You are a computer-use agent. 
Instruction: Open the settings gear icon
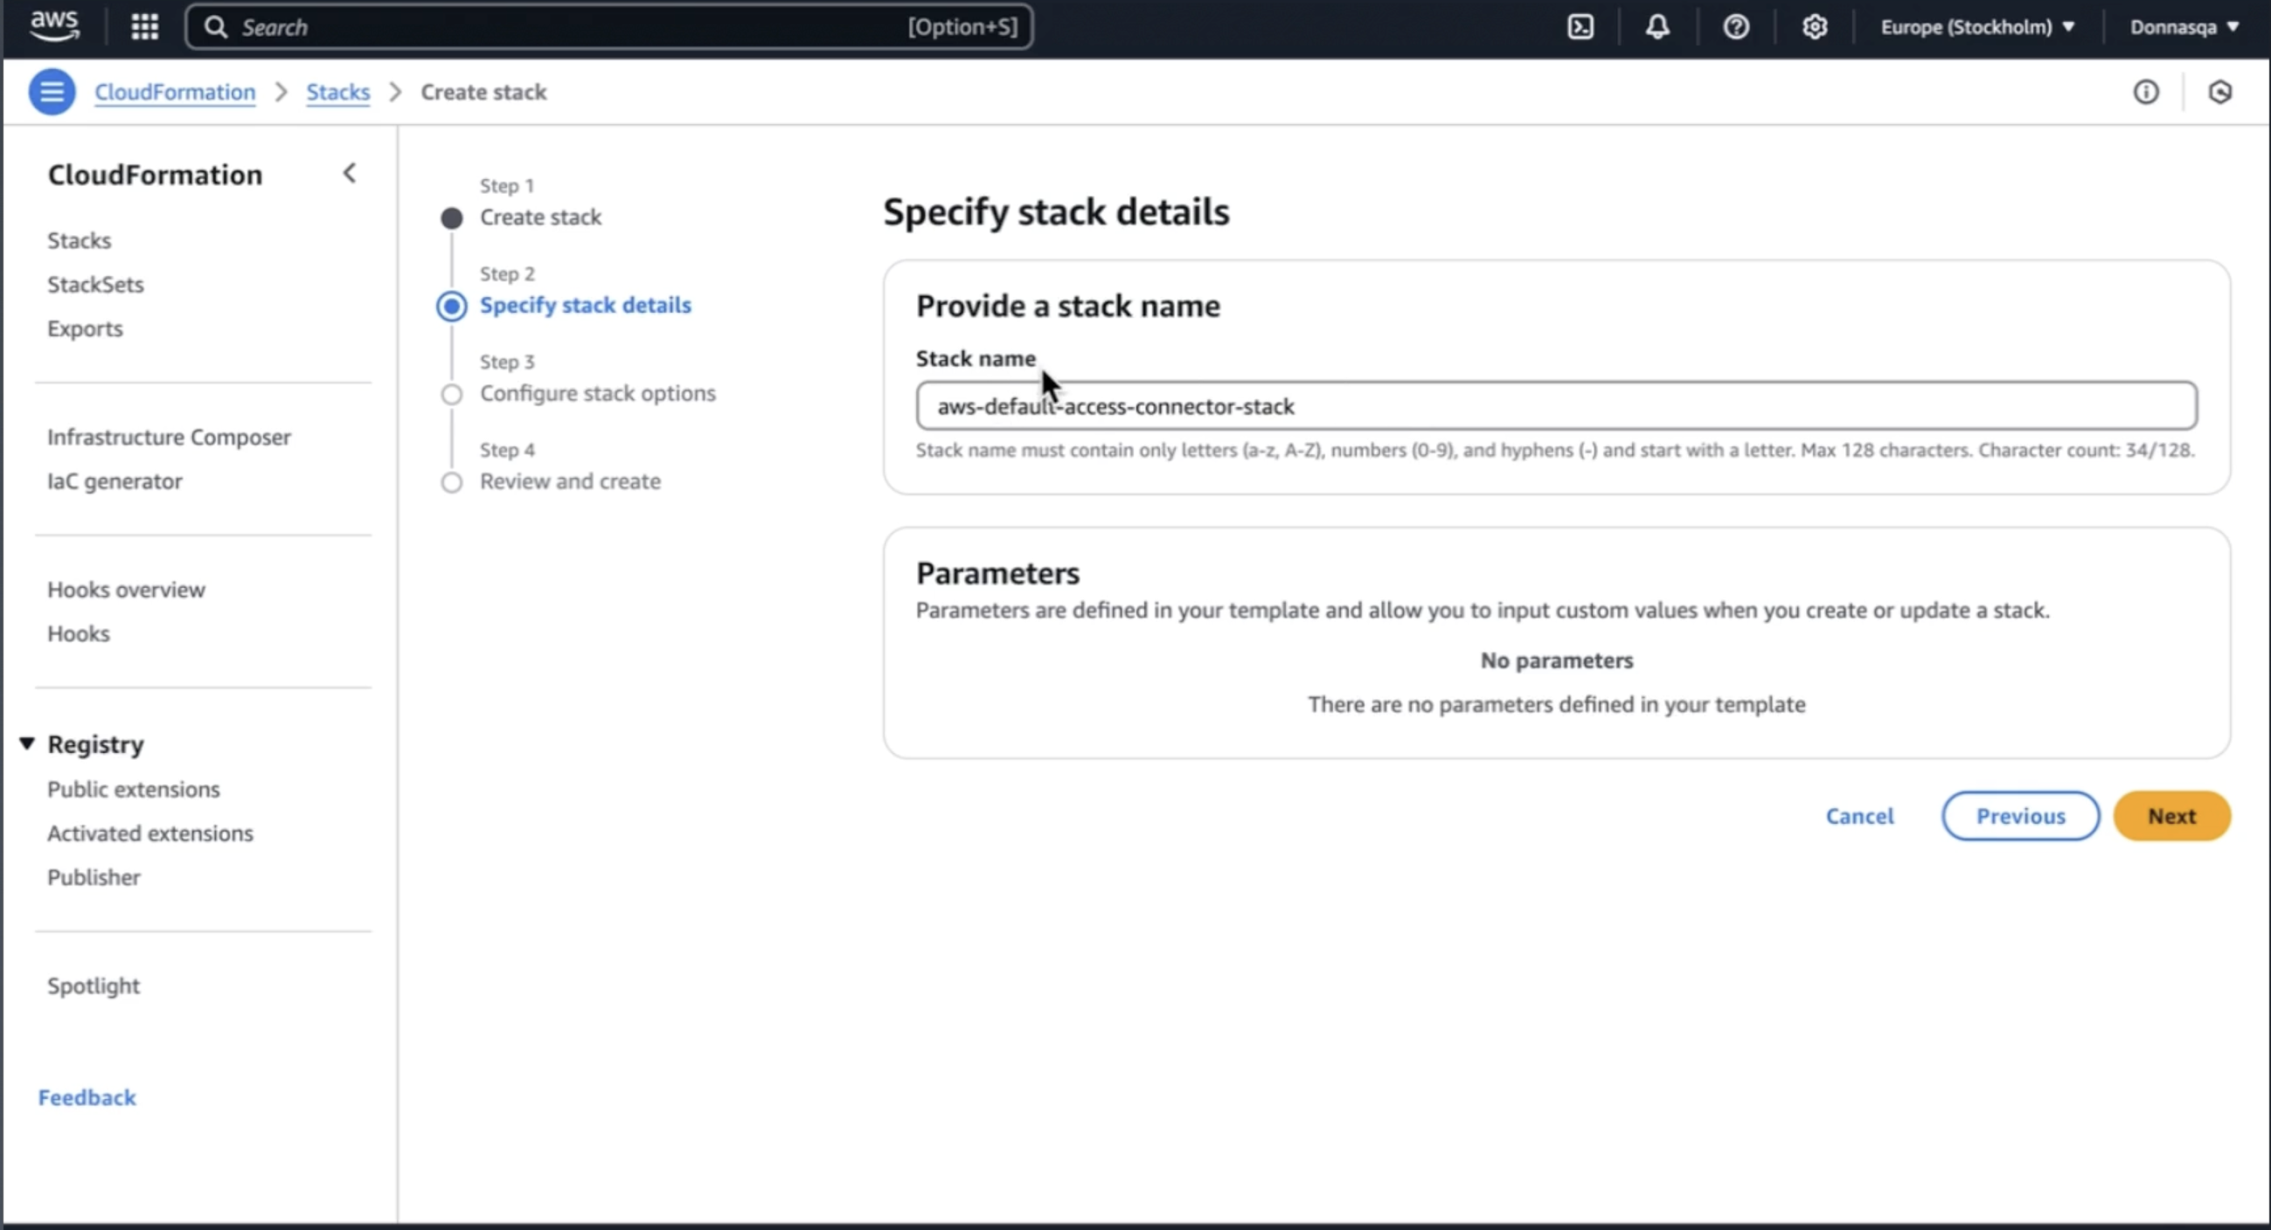[x=1815, y=26]
